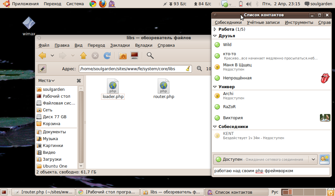Switch keyboard layout indicator Рус
The image size is (335, 196).
275,192
